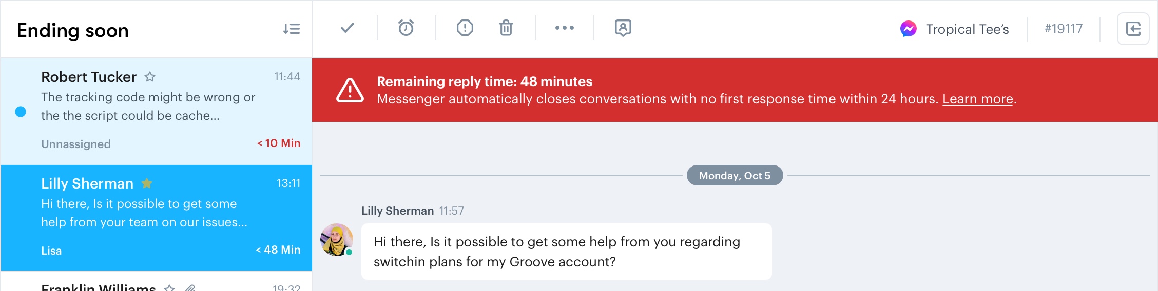Click Lilly Sherman's avatar picture
Image resolution: width=1158 pixels, height=291 pixels.
click(337, 240)
